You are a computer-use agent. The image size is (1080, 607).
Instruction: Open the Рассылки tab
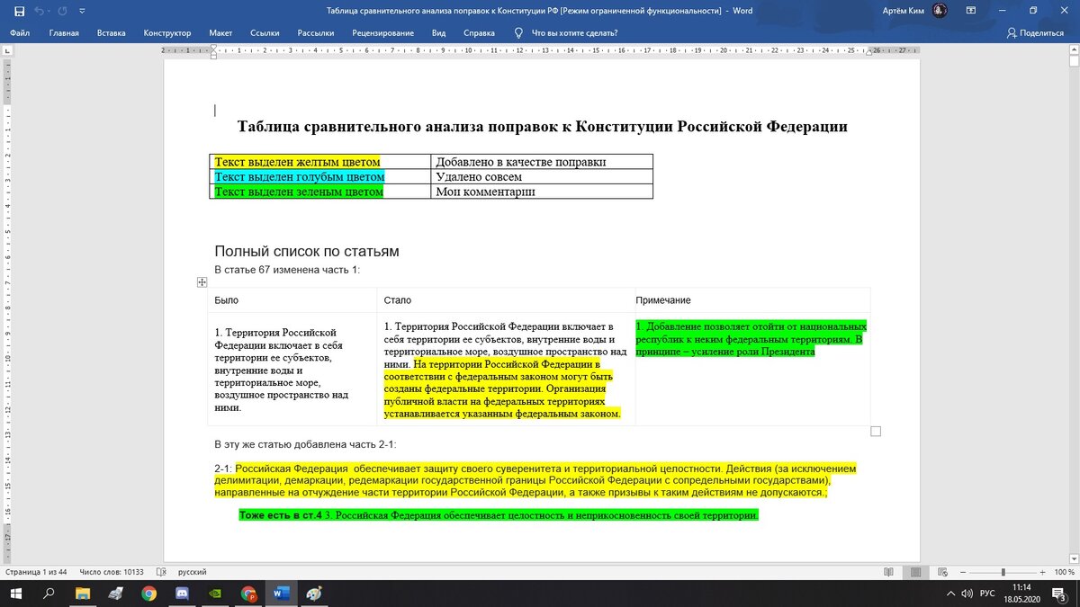coord(316,33)
